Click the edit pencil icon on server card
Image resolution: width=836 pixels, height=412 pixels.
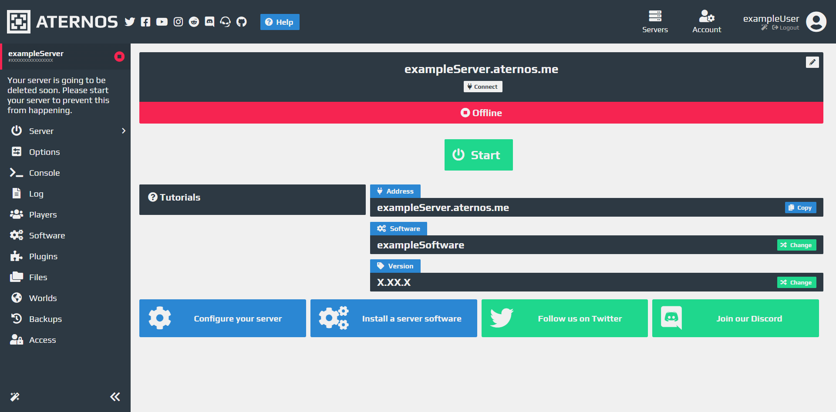click(x=812, y=62)
